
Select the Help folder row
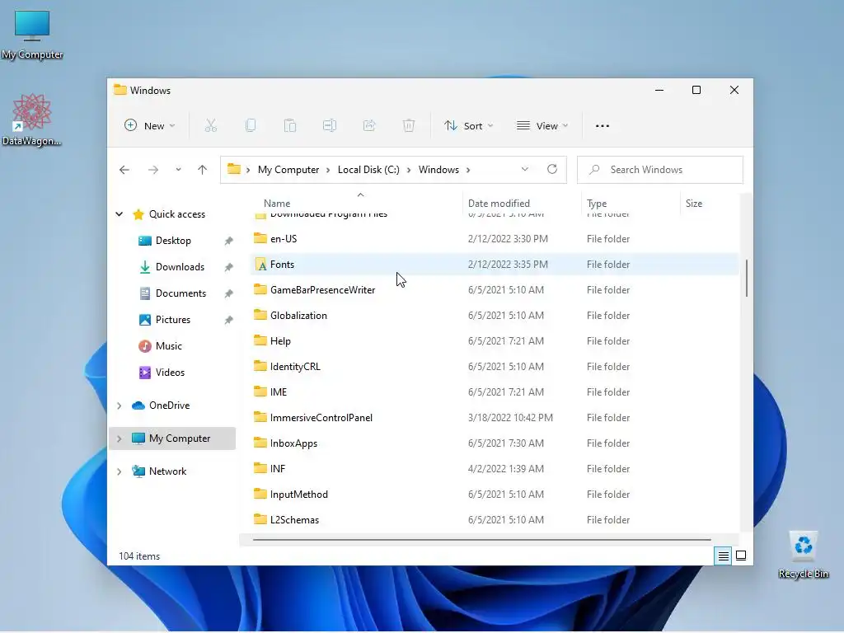495,341
